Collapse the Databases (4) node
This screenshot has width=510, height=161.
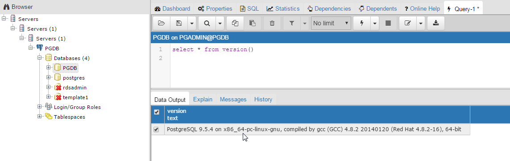point(40,58)
